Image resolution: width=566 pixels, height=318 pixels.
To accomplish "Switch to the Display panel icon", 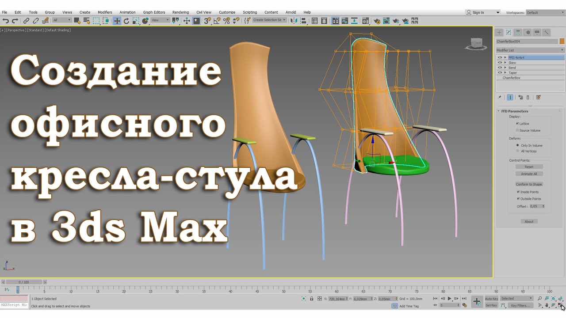I will [x=537, y=32].
